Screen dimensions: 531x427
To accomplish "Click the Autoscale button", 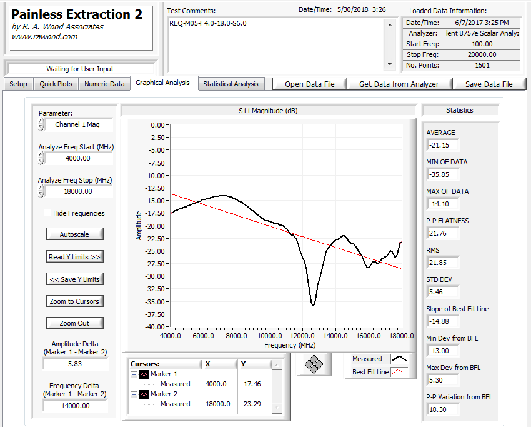I will (74, 234).
